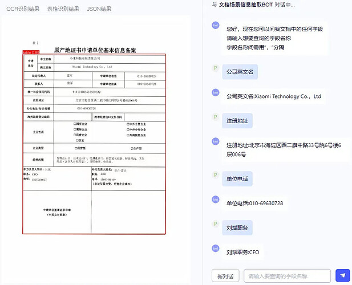This screenshot has height=285, width=352.
Task: Click user P avatar beside 公司英文名 query
Action: (216, 68)
